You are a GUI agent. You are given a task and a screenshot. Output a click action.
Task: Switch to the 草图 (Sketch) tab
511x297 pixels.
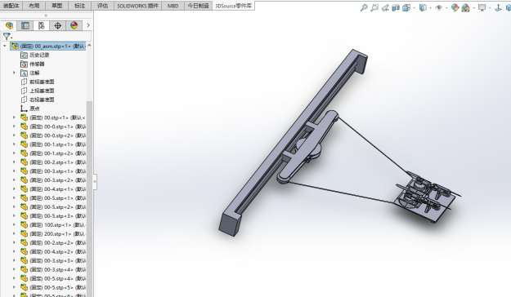coord(57,6)
